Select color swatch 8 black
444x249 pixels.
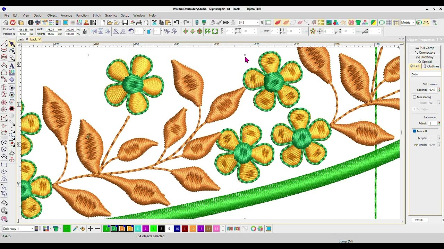coord(161,229)
